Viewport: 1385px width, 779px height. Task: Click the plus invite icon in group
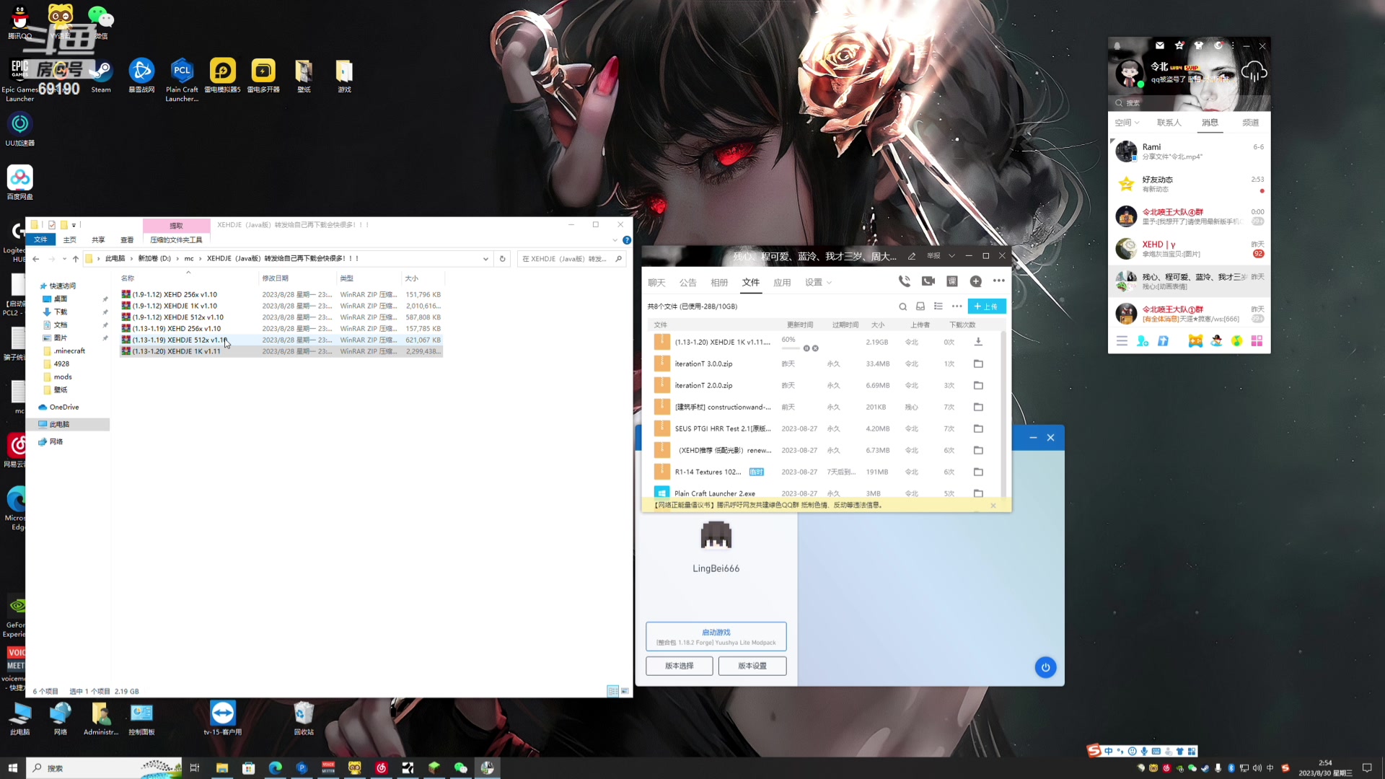[x=975, y=281]
